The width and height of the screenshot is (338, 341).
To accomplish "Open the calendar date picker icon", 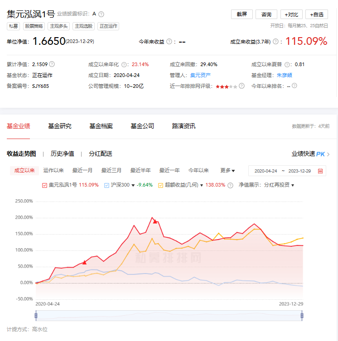I will pos(320,171).
